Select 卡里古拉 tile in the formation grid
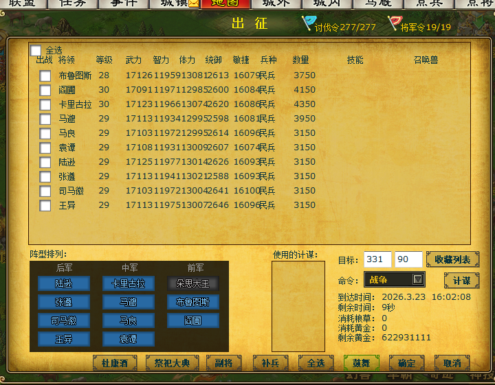Viewport: 495px width, 385px height. point(129,283)
